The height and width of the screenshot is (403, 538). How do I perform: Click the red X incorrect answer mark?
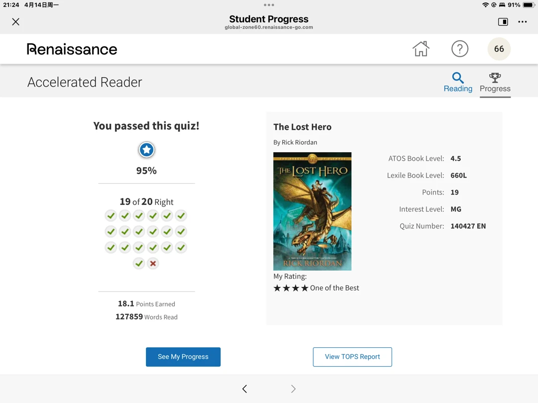153,264
